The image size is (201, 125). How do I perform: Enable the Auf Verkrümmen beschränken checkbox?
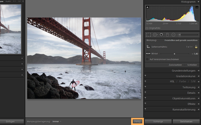[147, 59]
